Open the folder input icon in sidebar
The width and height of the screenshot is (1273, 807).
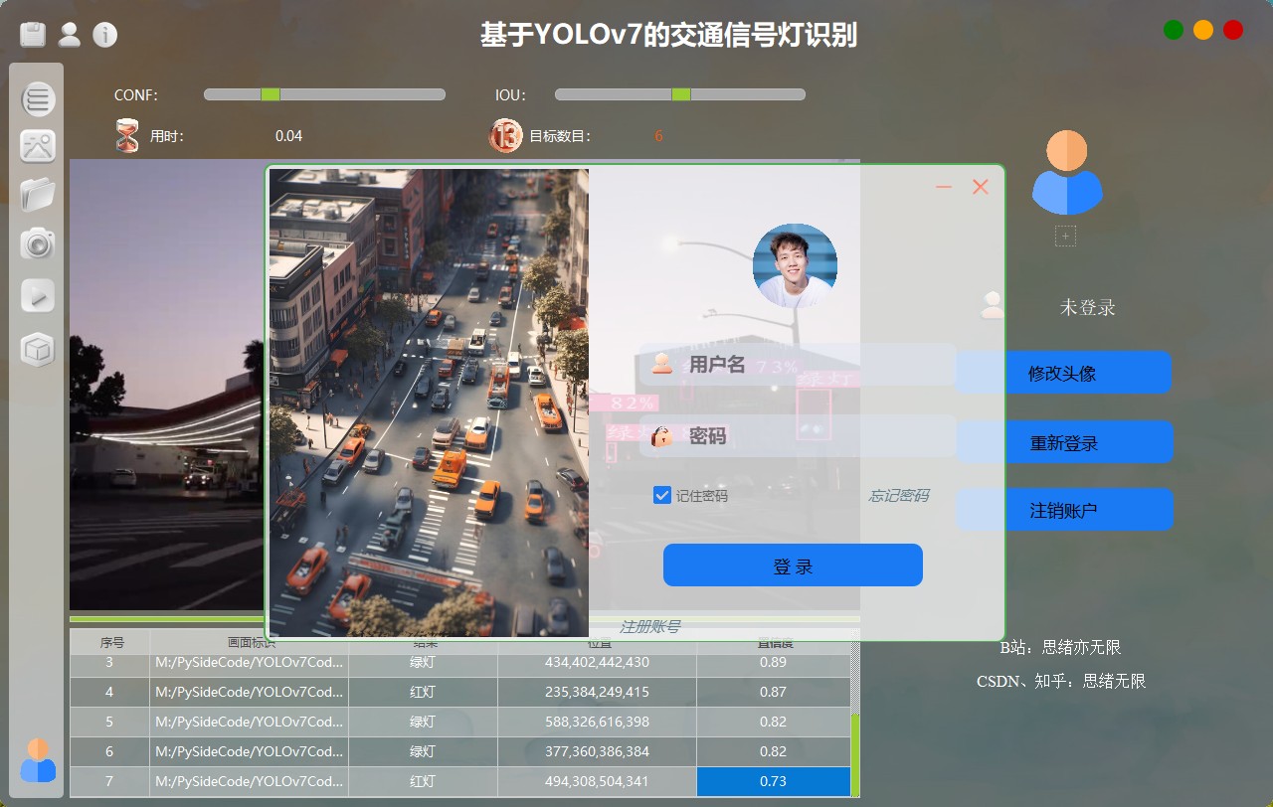pyautogui.click(x=38, y=194)
